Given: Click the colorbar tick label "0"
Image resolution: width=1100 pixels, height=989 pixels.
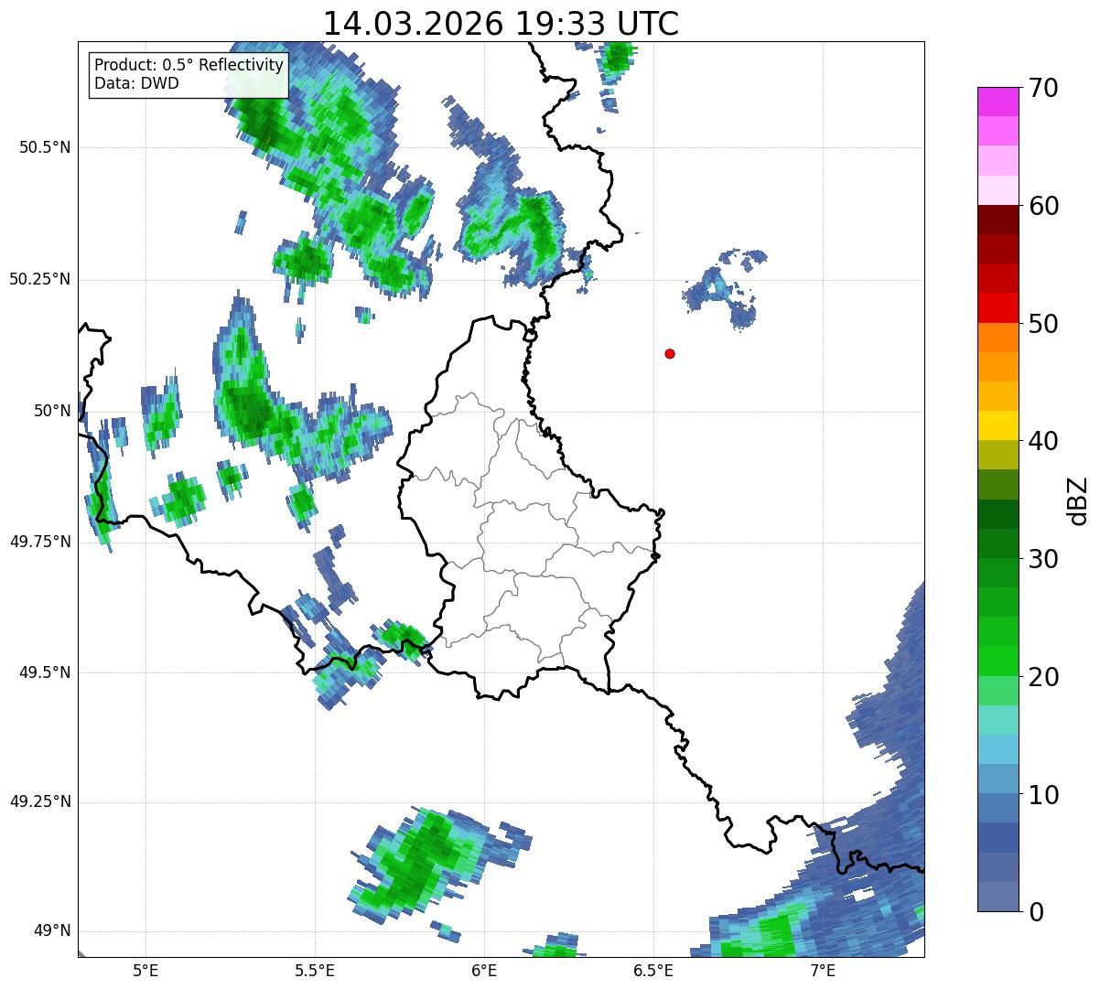Looking at the screenshot, I should [x=1035, y=911].
